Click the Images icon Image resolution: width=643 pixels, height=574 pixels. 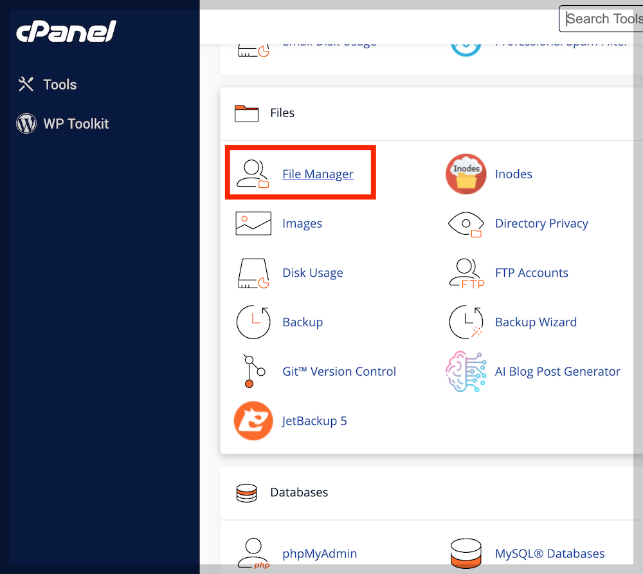point(253,223)
